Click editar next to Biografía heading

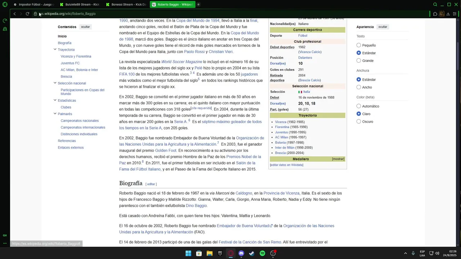point(151,184)
